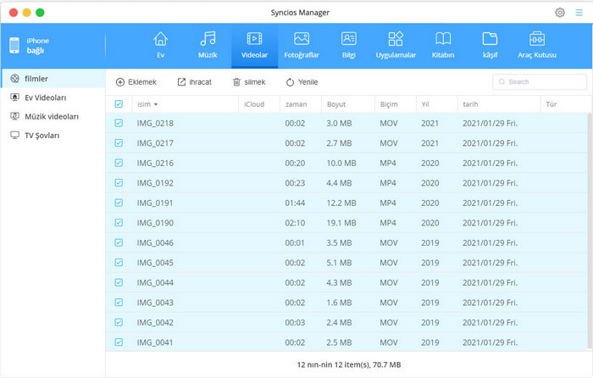Open the settings gear icon
Image resolution: width=593 pixels, height=378 pixels.
click(x=560, y=13)
